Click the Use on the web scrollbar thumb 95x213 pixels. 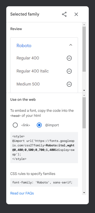click(84, 113)
